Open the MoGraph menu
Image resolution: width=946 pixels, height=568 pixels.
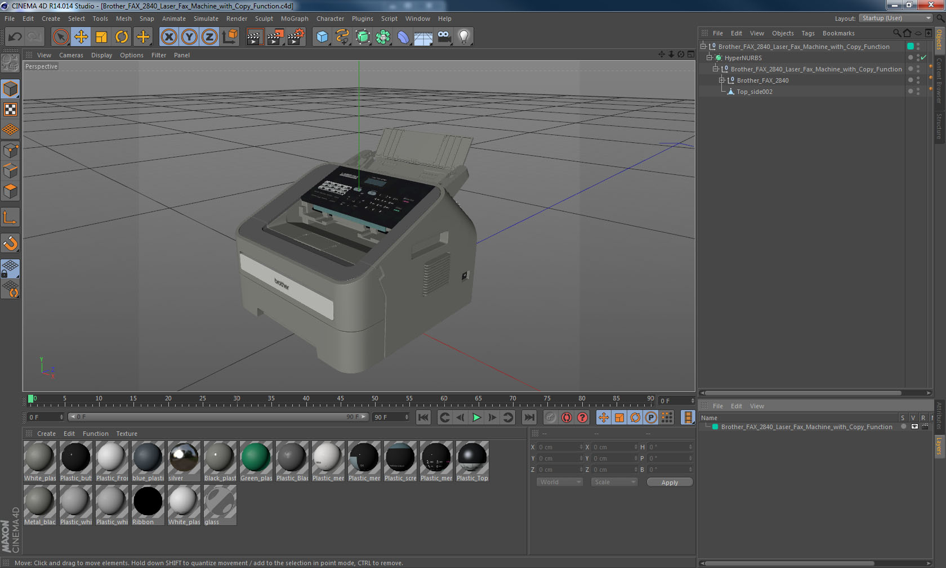coord(294,19)
